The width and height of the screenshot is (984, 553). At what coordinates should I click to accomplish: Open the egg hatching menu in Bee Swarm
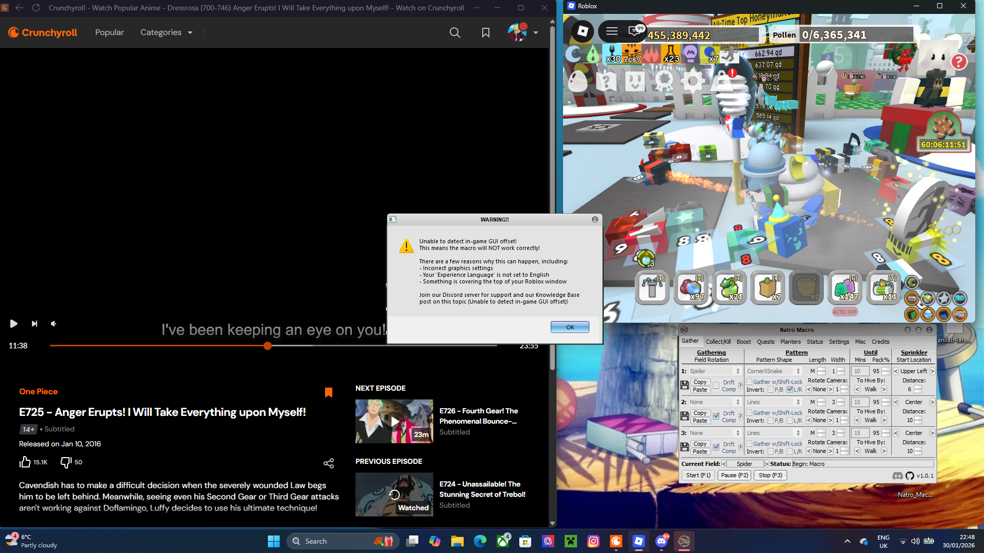click(578, 81)
